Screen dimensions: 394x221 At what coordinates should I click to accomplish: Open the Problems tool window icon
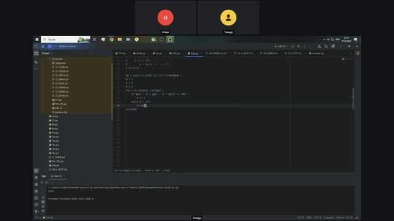36,204
